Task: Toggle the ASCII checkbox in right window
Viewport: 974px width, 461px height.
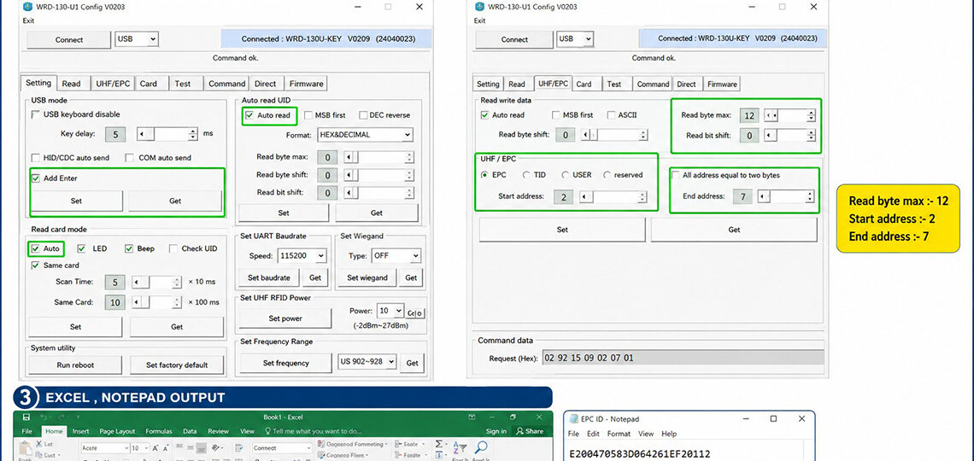Action: (612, 114)
